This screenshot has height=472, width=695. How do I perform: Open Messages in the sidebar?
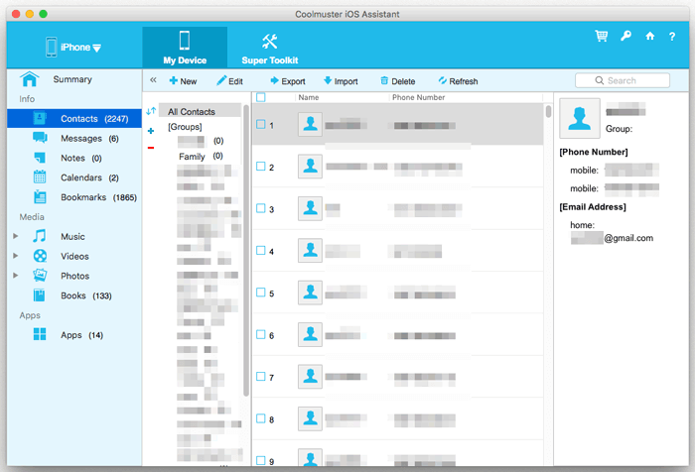[x=81, y=138]
